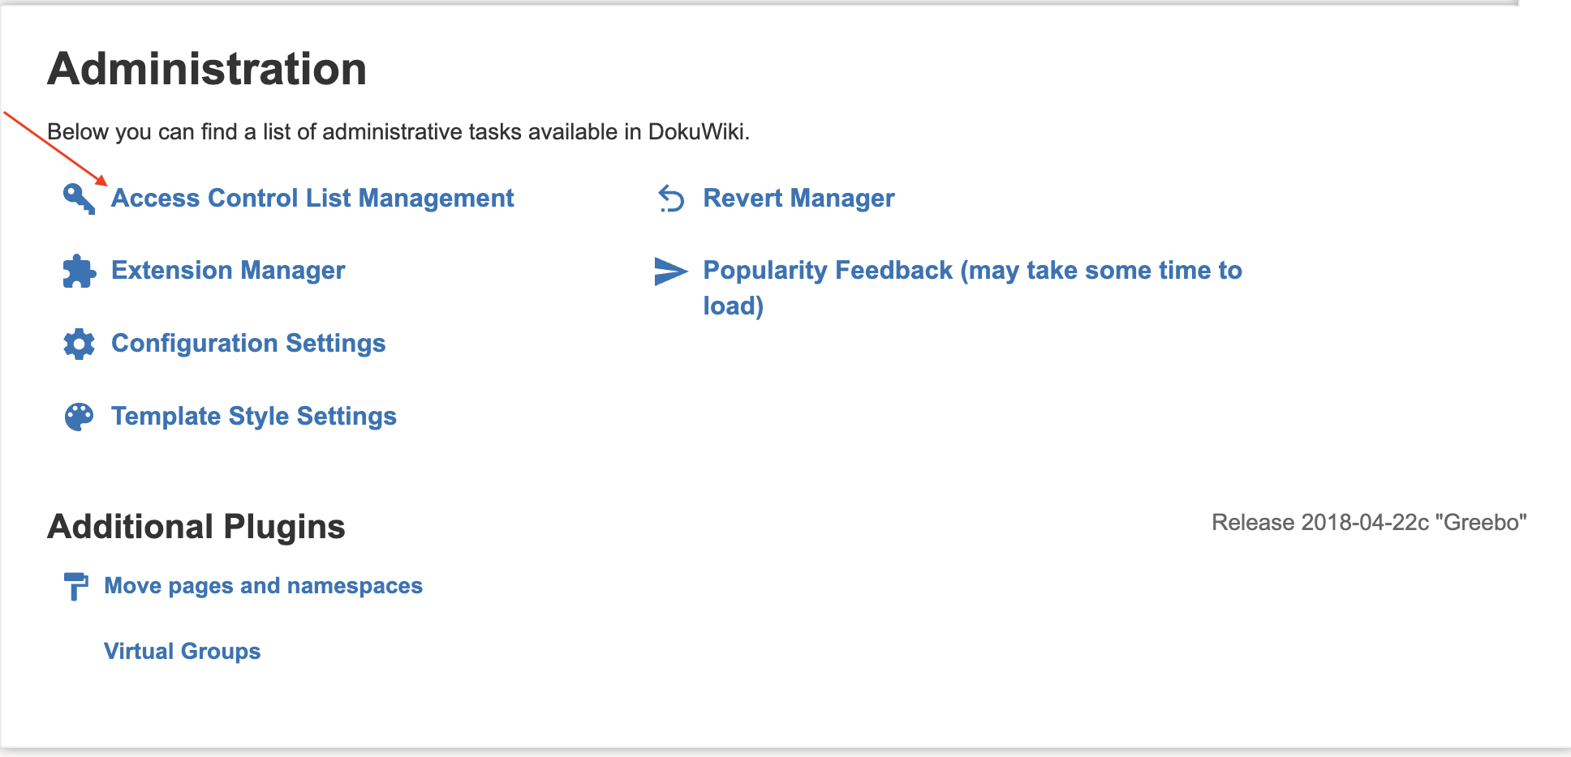Launch the Revert Manager
This screenshot has width=1571, height=757.
tap(798, 198)
